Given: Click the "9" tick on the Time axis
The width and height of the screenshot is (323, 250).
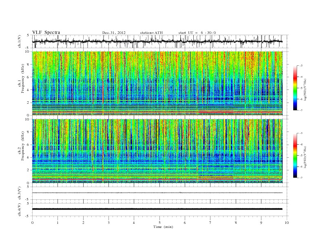Looking at the screenshot, I should (x=261, y=223).
